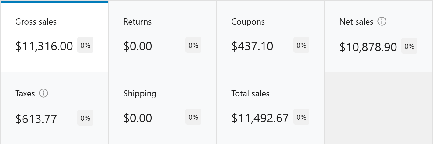Viewport: 433px width, 144px height.
Task: Click the Taxes info icon
Action: (44, 93)
